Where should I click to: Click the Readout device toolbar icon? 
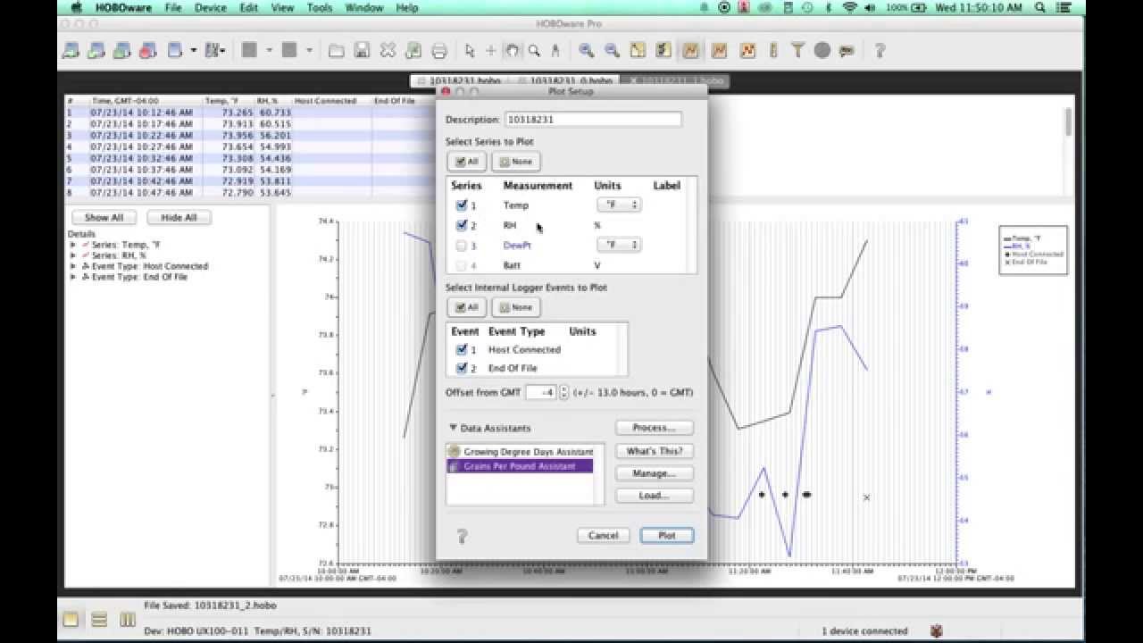click(96, 50)
